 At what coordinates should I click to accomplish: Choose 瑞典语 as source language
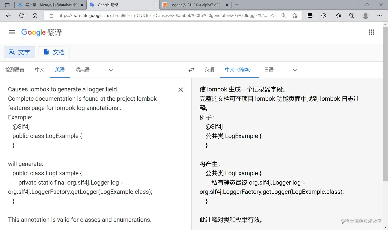point(82,70)
